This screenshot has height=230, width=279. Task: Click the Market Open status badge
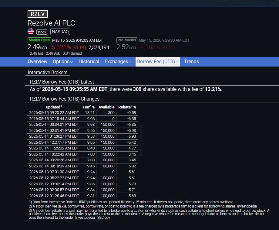[39, 40]
